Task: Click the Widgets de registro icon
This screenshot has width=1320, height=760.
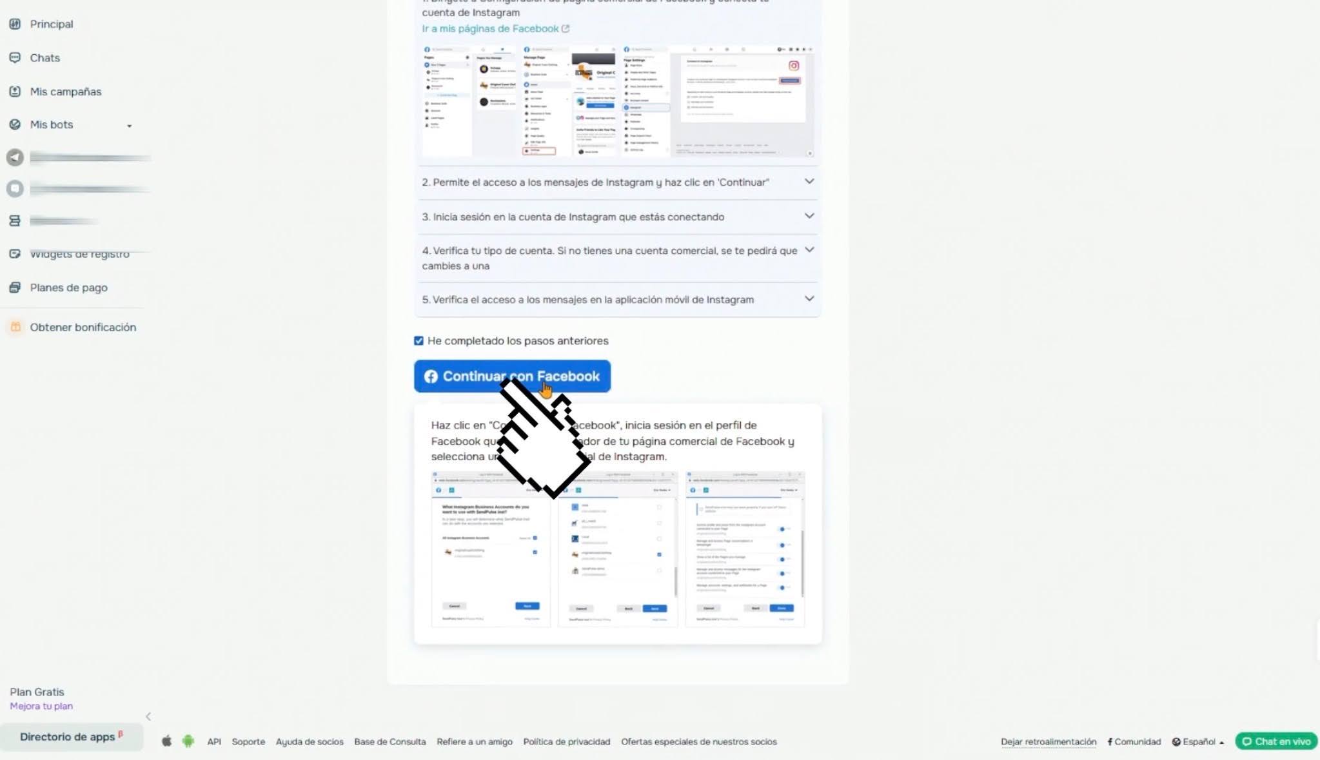Action: [15, 254]
